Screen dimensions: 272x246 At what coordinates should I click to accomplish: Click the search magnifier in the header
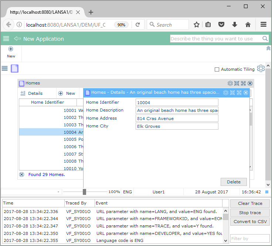click(265, 39)
